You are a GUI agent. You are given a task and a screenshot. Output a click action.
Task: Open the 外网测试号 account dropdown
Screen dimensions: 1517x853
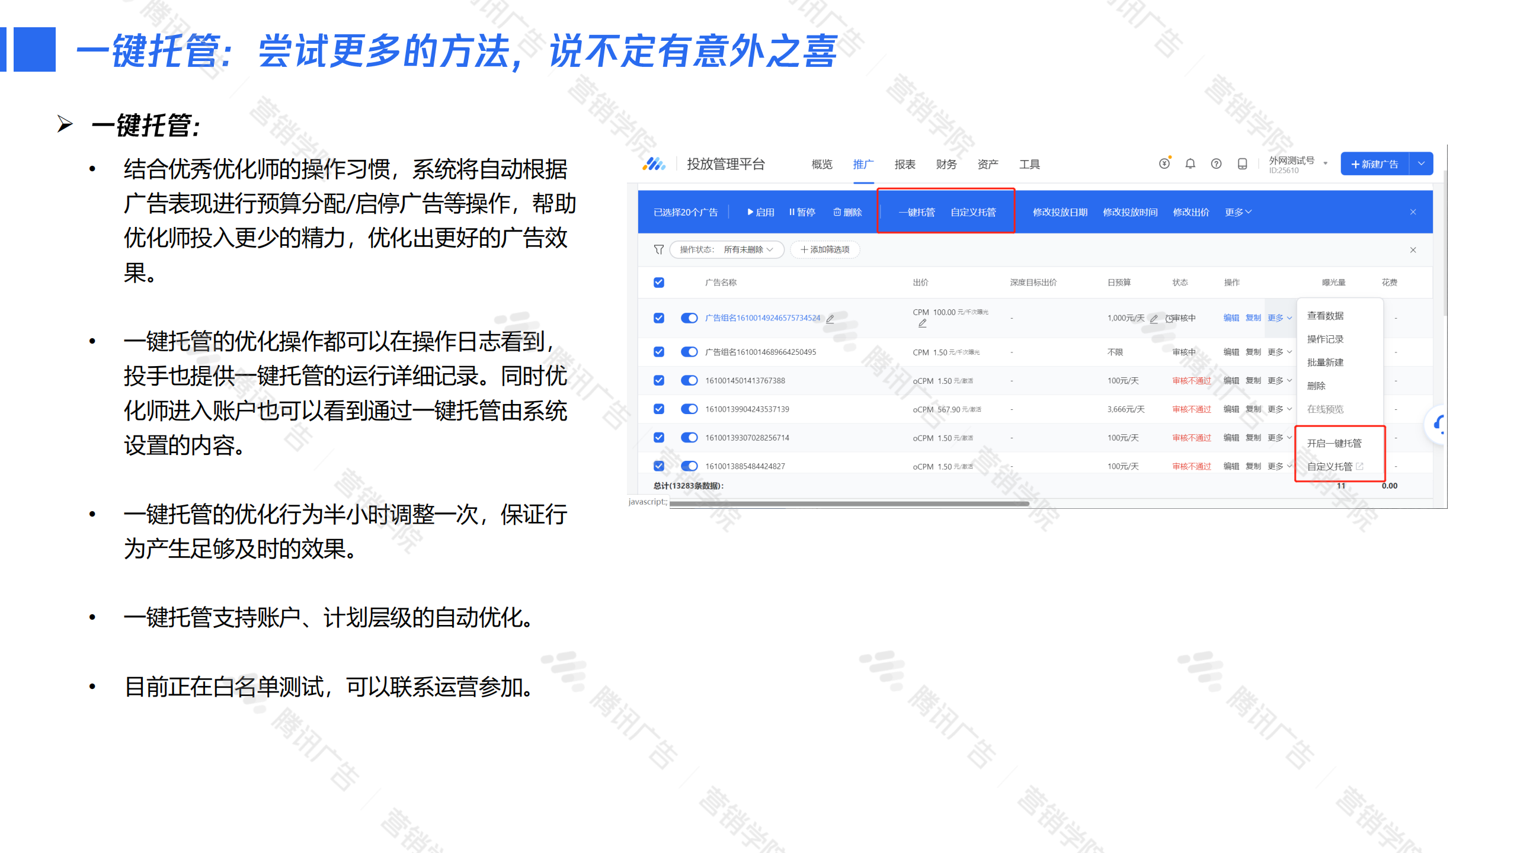click(x=1298, y=164)
